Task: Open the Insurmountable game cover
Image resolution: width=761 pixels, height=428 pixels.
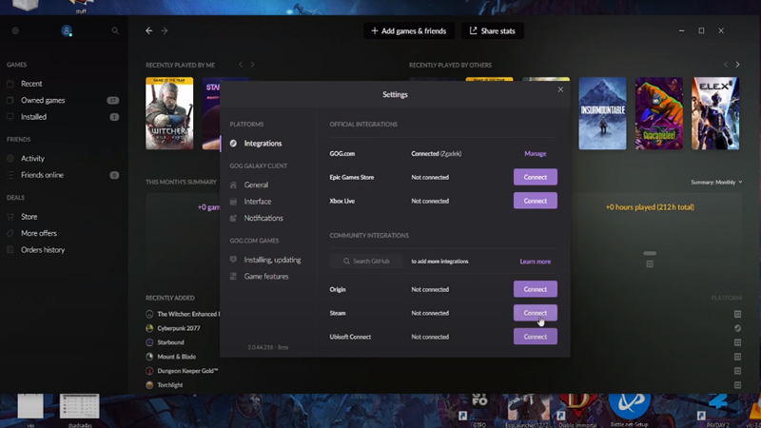Action: tap(602, 113)
